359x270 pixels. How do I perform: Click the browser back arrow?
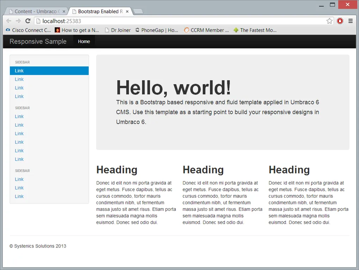pyautogui.click(x=9, y=21)
